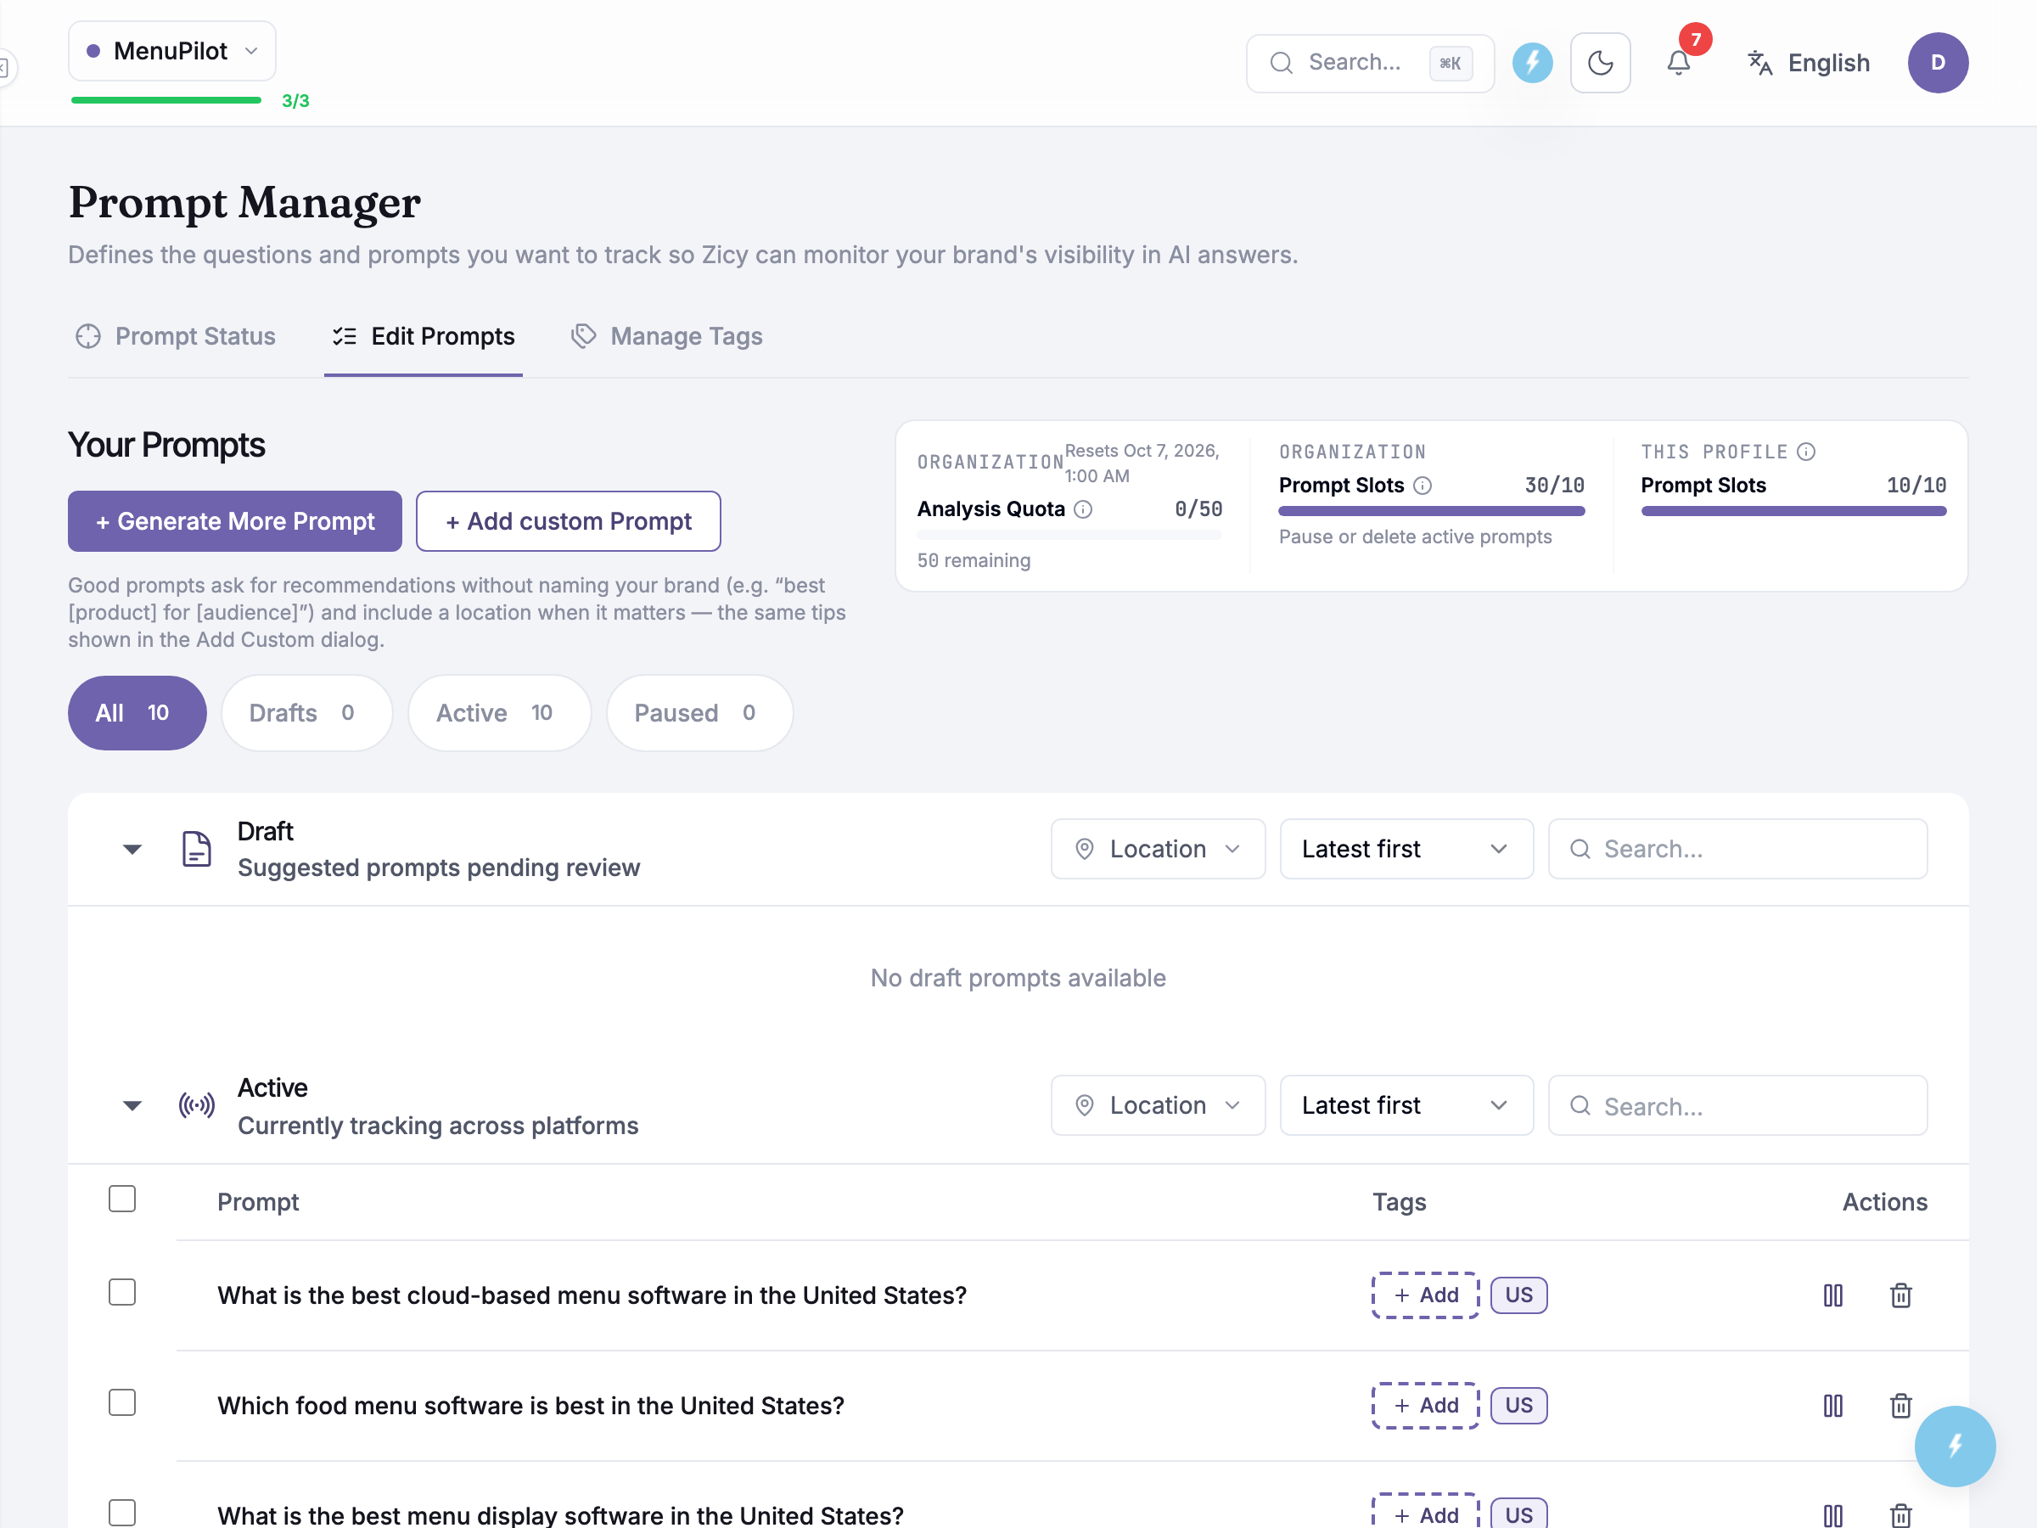
Task: Click the blue lightning bolt icon in header
Action: pyautogui.click(x=1532, y=63)
